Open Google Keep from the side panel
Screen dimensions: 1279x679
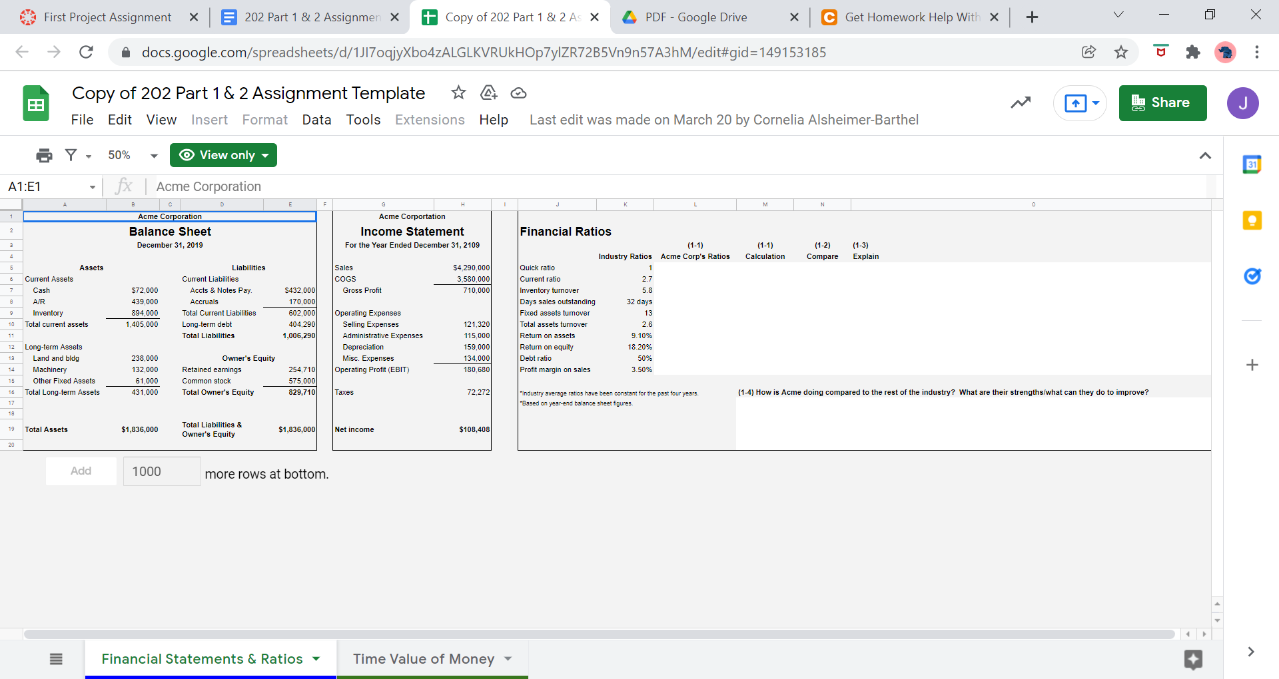pyautogui.click(x=1252, y=220)
